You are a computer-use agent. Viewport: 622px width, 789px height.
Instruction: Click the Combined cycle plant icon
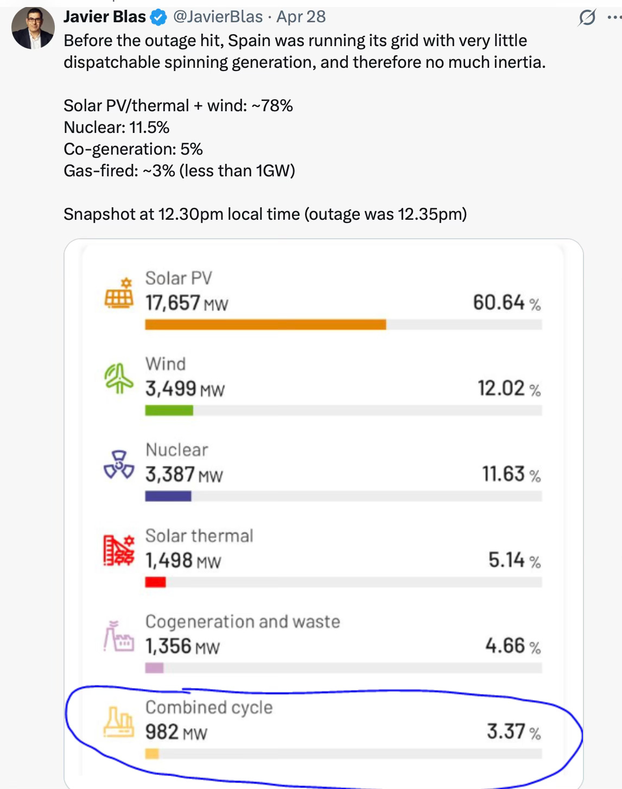pos(119,722)
